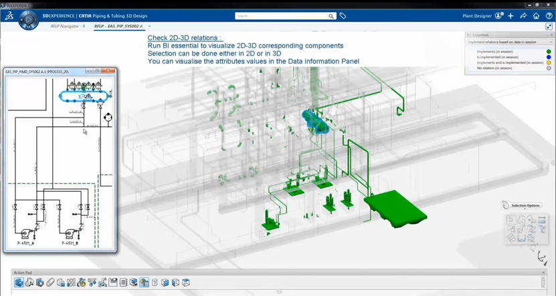
Task: Switch to RFLP Navigator - 9 tab
Action: coord(68,26)
